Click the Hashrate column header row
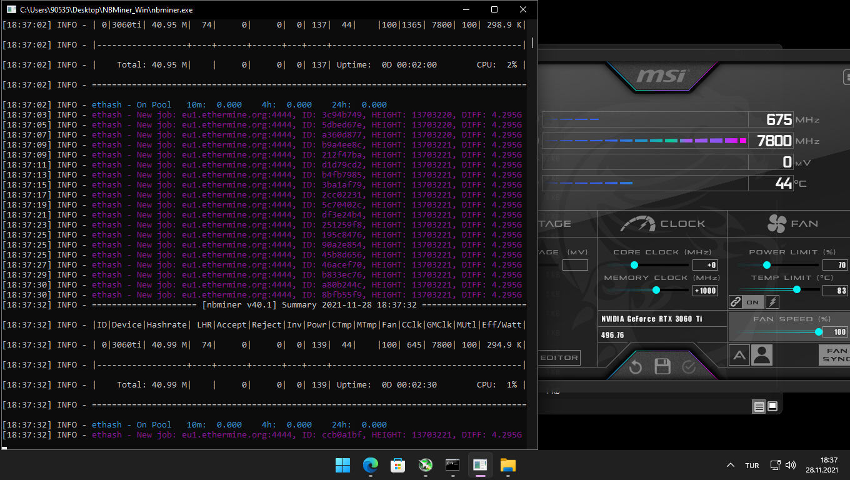 point(264,325)
